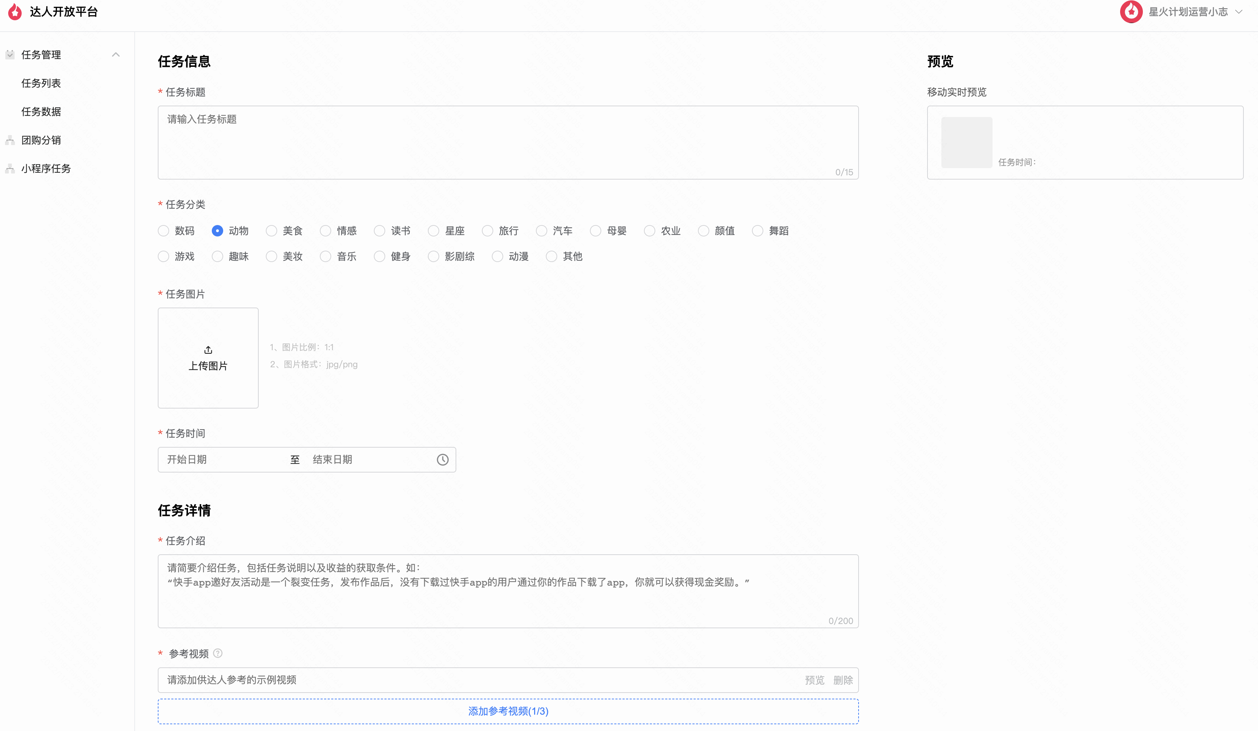Select the 母婴 category
1258x731 pixels.
tap(608, 231)
